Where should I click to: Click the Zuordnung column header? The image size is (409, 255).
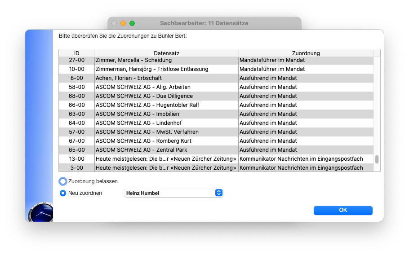click(x=306, y=53)
